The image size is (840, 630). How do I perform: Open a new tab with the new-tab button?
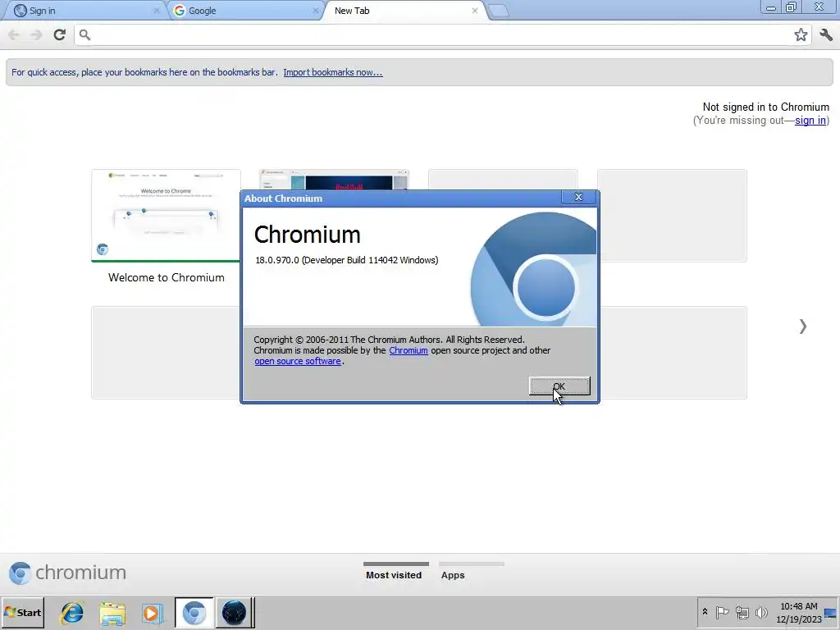(498, 11)
